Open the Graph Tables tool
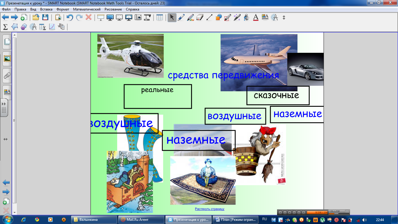 pos(43,27)
